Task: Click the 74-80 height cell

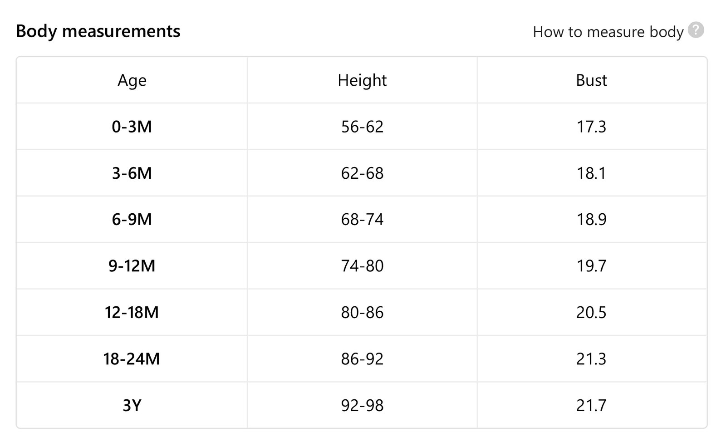Action: (x=362, y=265)
